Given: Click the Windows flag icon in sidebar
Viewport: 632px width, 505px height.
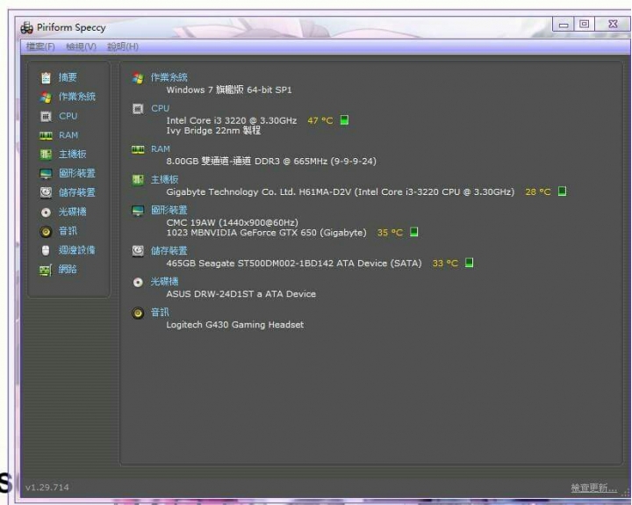Looking at the screenshot, I should (x=46, y=97).
